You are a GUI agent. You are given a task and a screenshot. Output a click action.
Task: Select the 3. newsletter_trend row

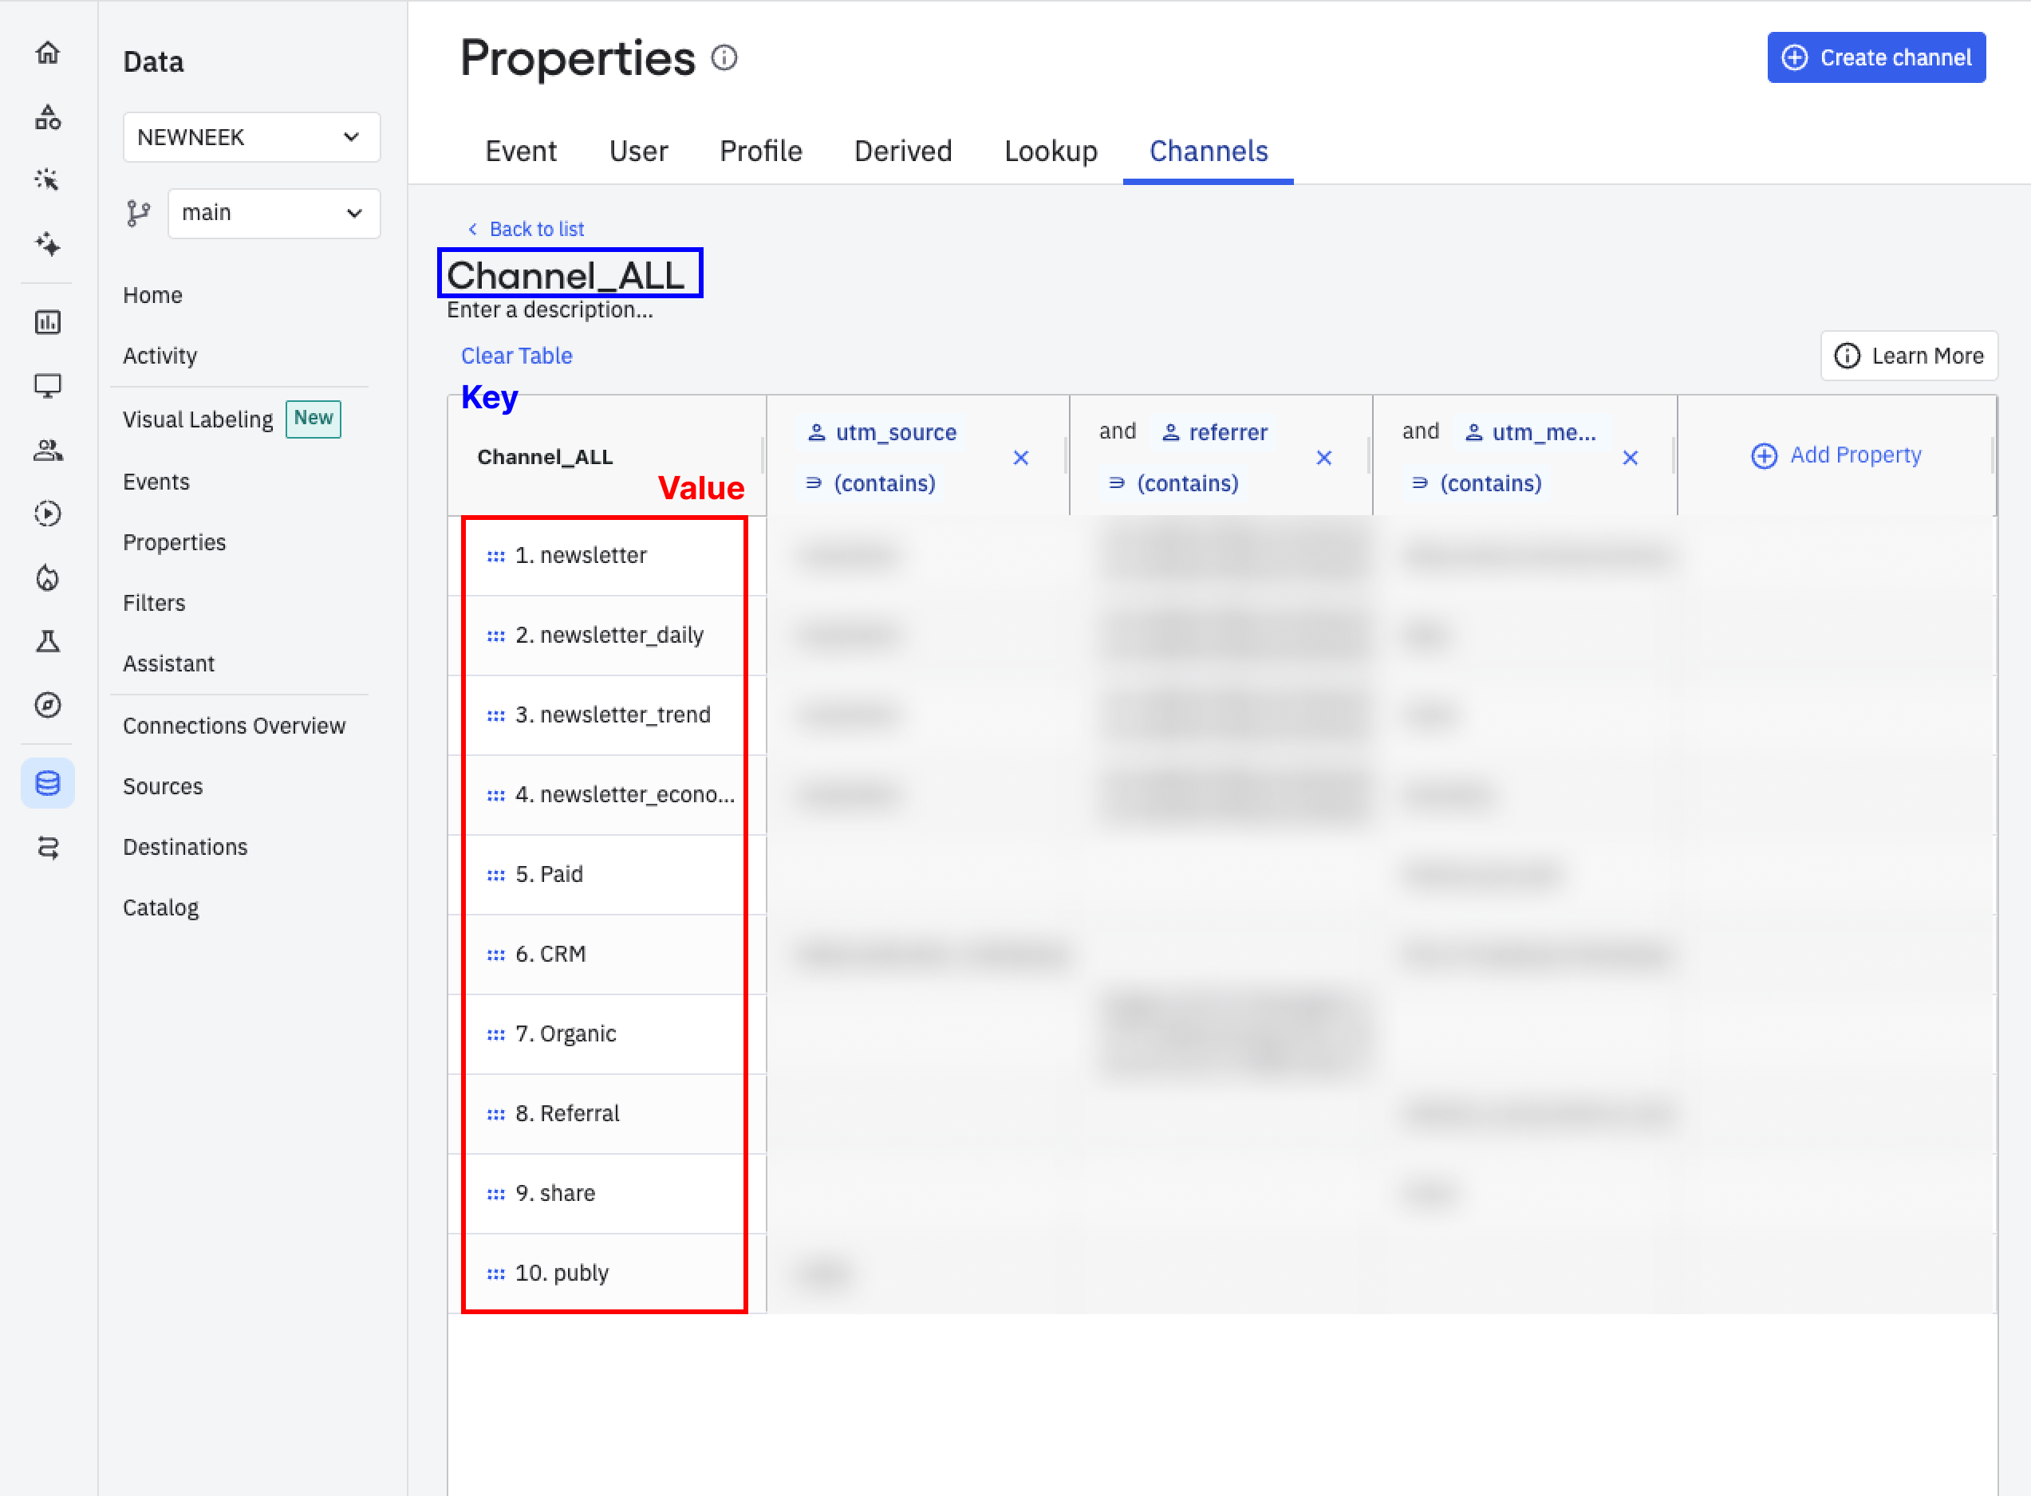pos(607,715)
